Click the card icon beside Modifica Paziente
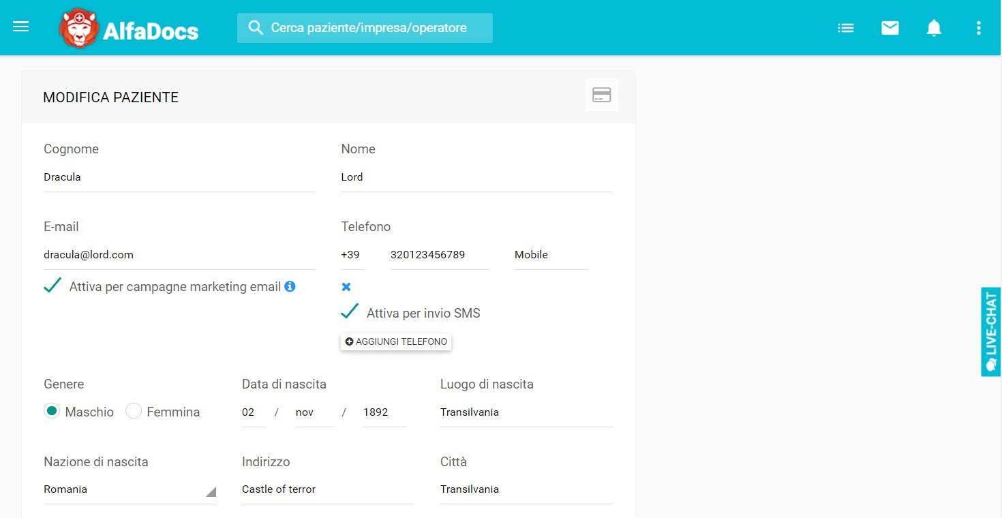The image size is (1002, 518). [601, 95]
